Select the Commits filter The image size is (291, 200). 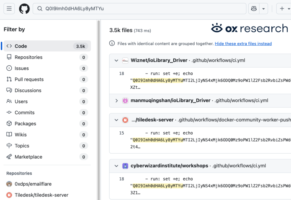pos(47,113)
